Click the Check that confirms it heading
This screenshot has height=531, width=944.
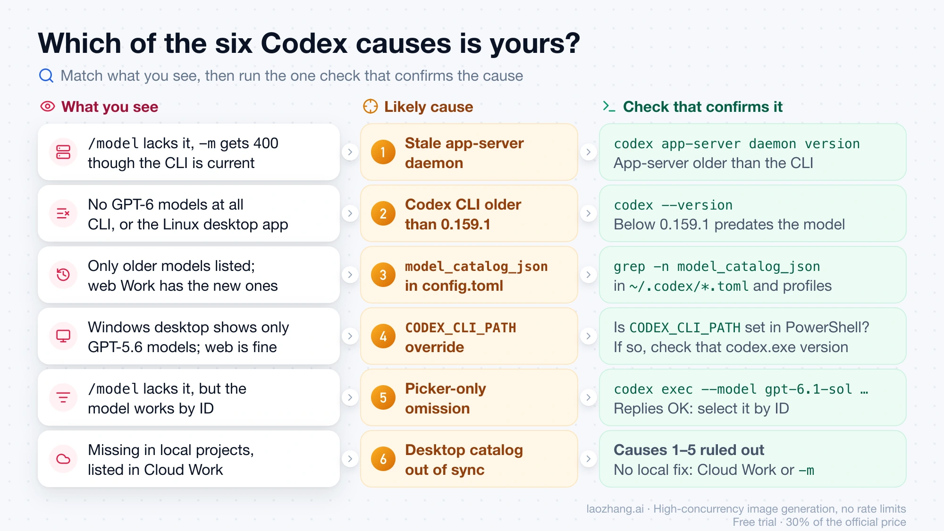click(703, 107)
